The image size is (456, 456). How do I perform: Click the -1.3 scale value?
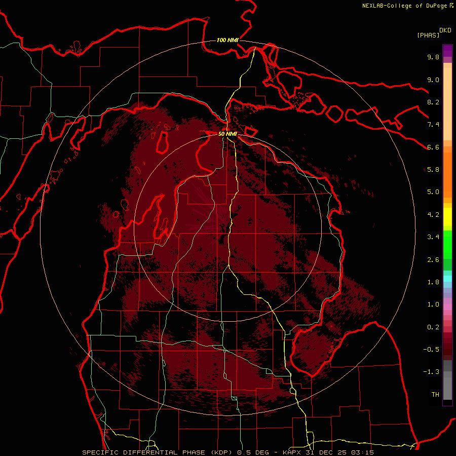[431, 372]
